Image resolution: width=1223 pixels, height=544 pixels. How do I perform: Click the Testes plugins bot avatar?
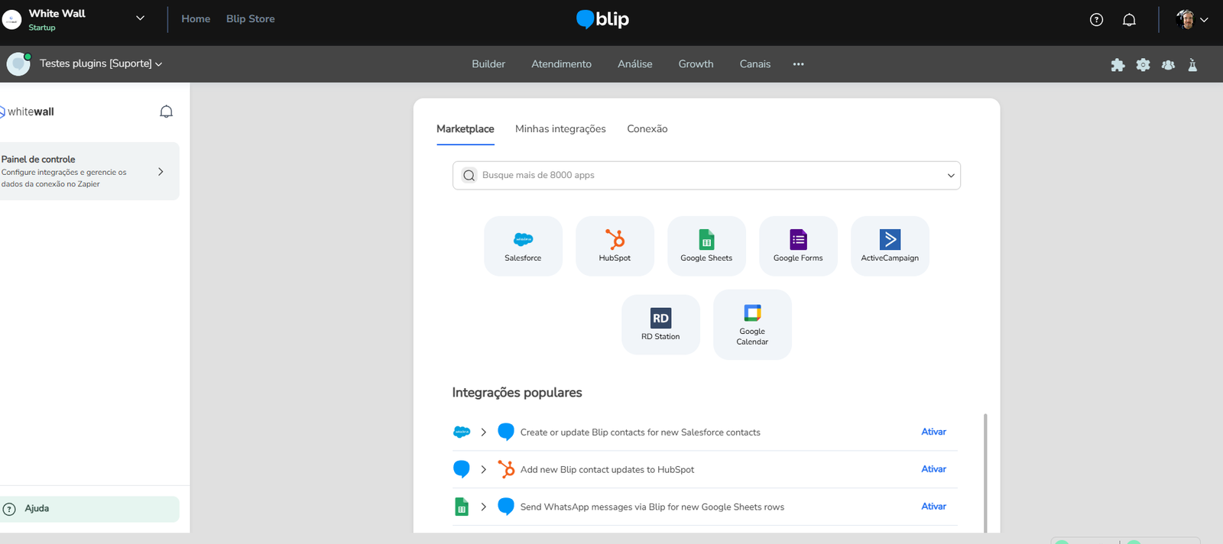click(x=18, y=64)
